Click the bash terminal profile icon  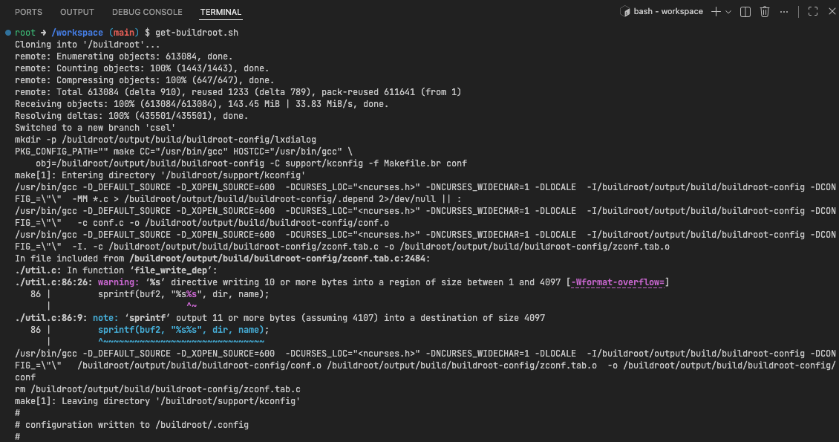pyautogui.click(x=625, y=11)
